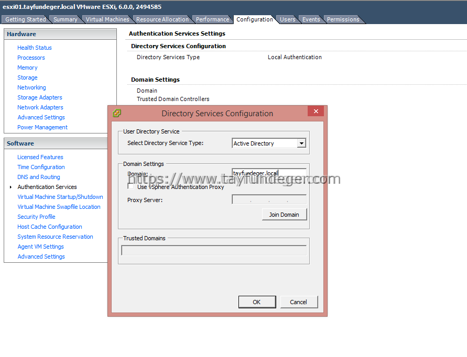Open the Permissions tab

pyautogui.click(x=343, y=19)
